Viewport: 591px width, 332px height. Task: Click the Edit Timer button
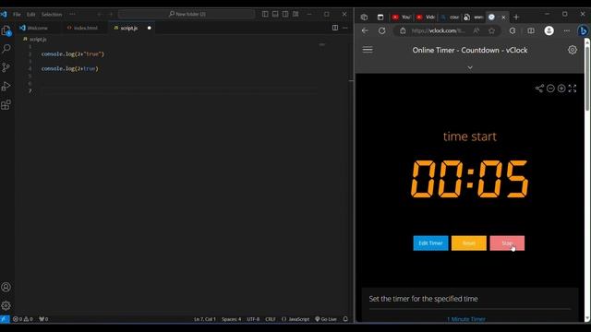click(430, 243)
